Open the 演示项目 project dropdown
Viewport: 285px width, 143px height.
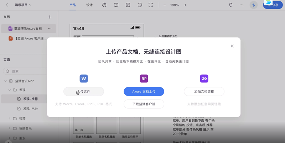pos(23,5)
